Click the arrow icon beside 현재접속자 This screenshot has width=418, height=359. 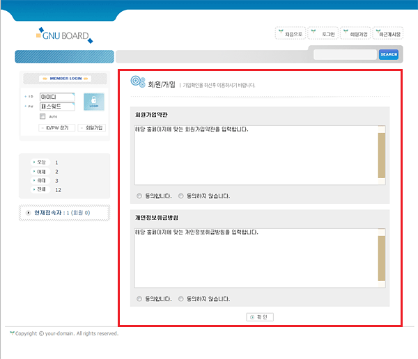(28, 212)
